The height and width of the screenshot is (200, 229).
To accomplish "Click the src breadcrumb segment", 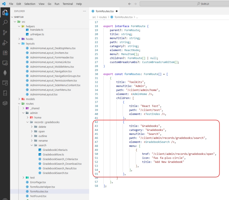I will [94, 17].
